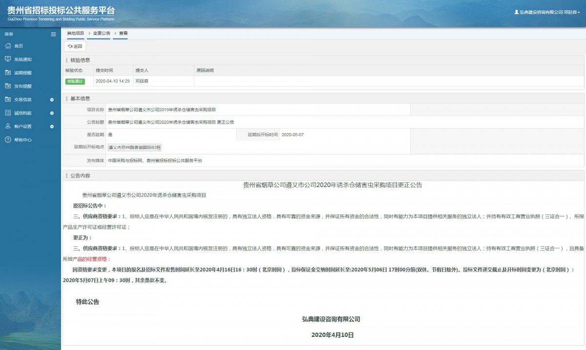This screenshot has height=350, width=586.
Task: Click the 诚信档案 list icon
Action: pyautogui.click(x=7, y=113)
